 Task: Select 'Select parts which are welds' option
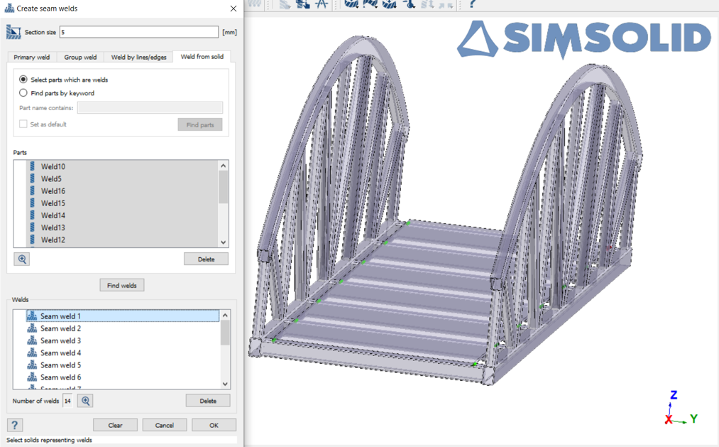[x=23, y=80]
